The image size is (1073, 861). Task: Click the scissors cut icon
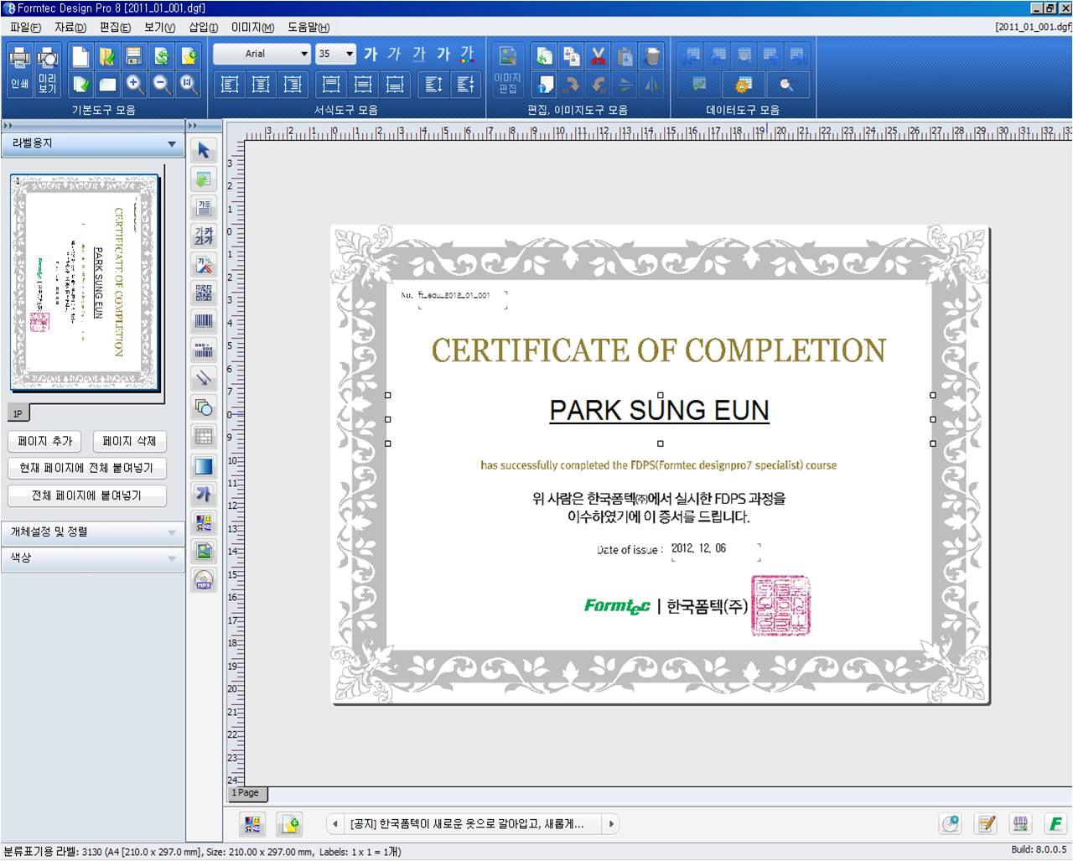598,56
